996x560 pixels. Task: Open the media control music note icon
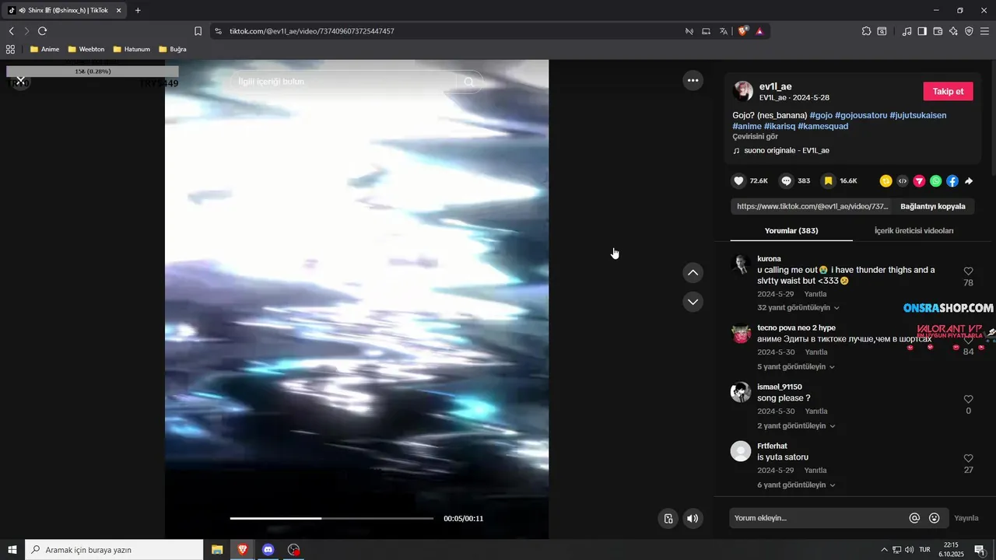(x=907, y=31)
